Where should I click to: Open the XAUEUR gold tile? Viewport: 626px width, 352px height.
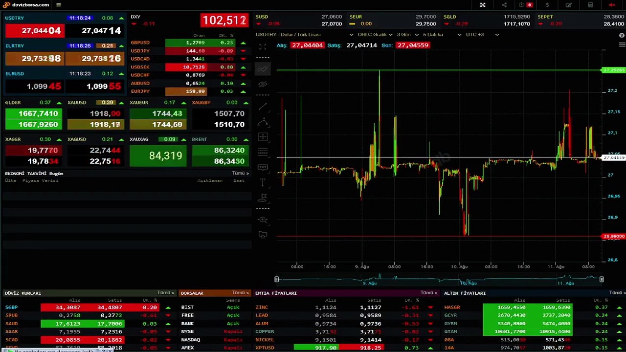157,114
